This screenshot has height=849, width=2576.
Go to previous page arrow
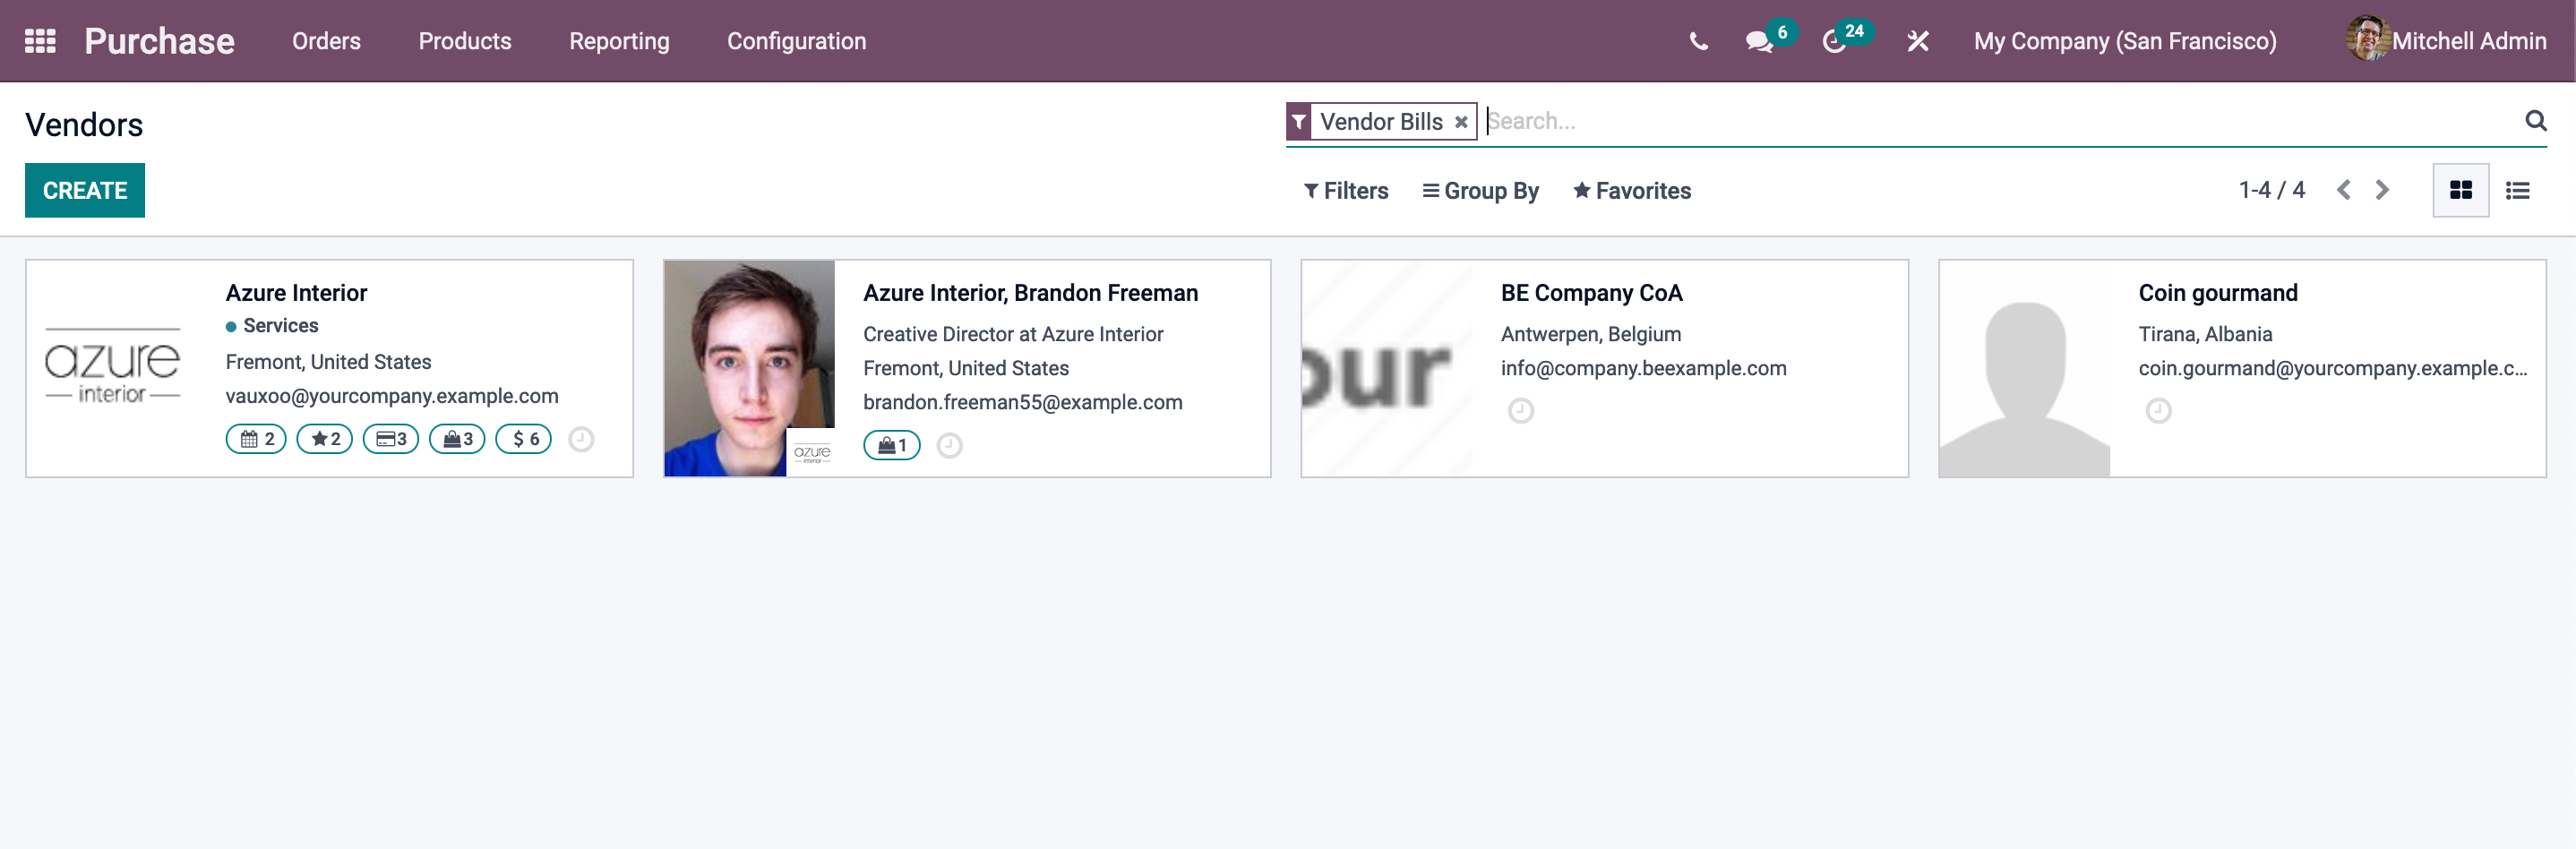pos(2343,190)
